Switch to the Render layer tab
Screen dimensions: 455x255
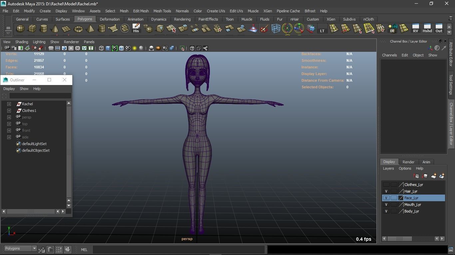click(x=408, y=162)
